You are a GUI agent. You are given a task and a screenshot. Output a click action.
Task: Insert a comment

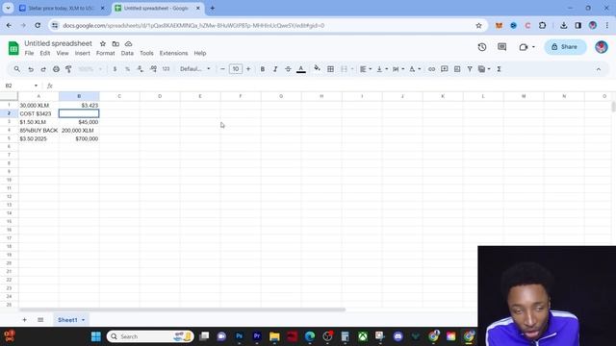click(445, 69)
